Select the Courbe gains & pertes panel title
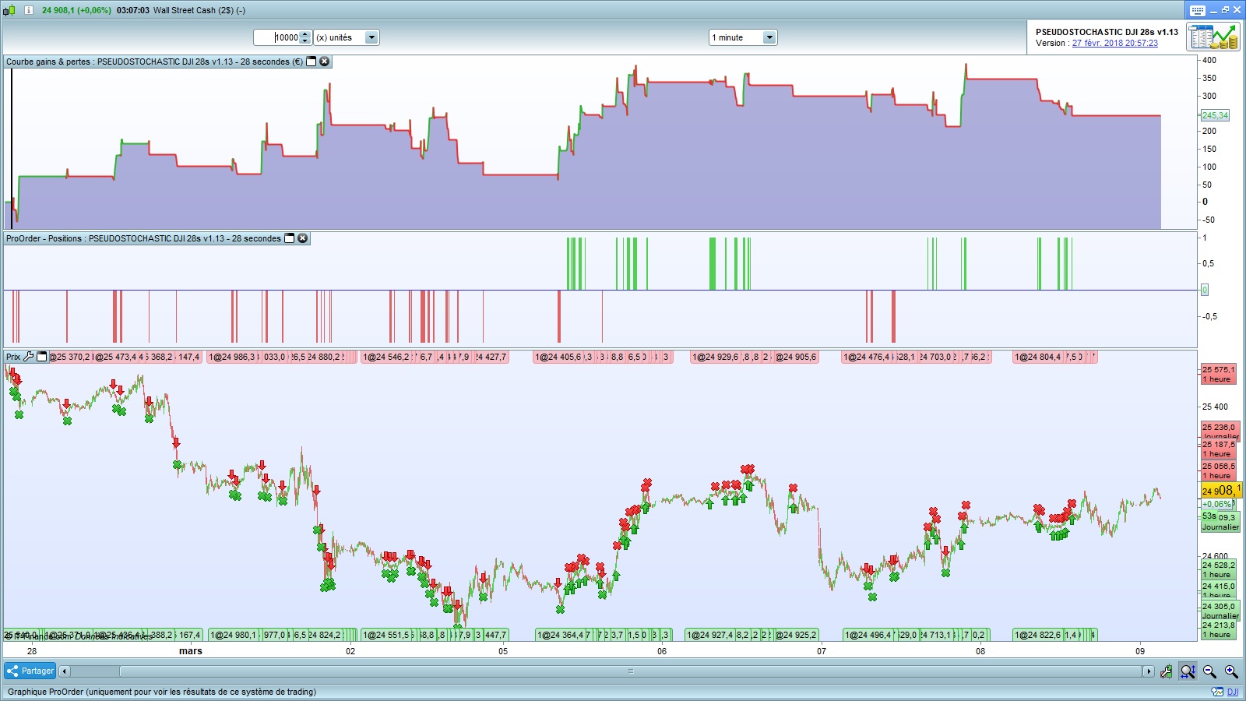 154,62
